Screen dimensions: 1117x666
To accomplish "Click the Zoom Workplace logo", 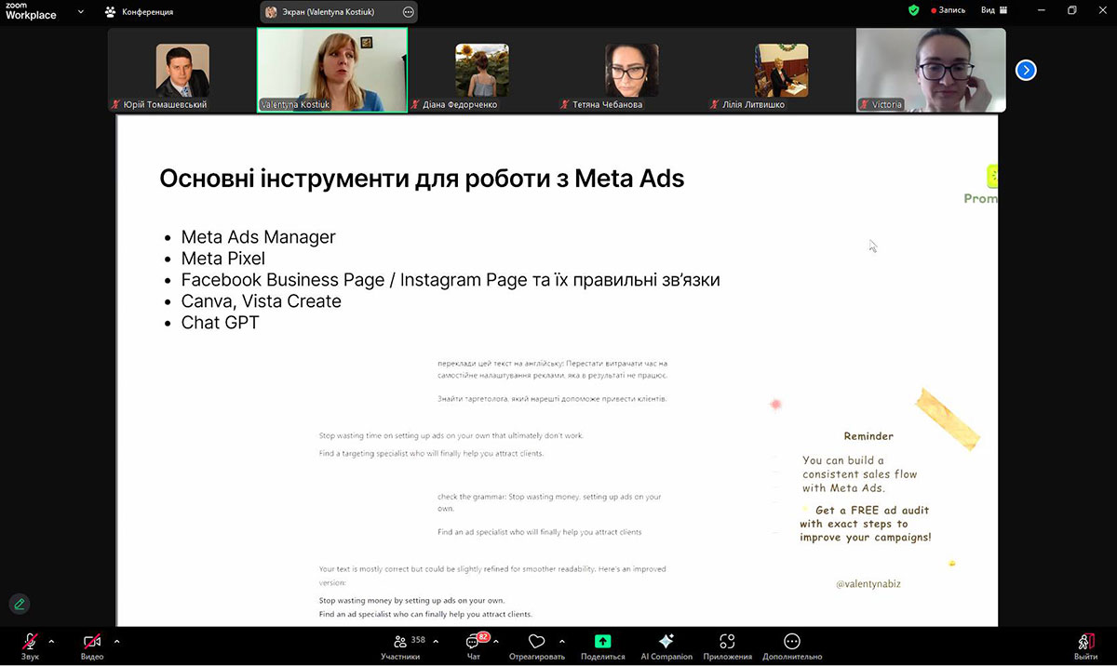I will (x=31, y=11).
